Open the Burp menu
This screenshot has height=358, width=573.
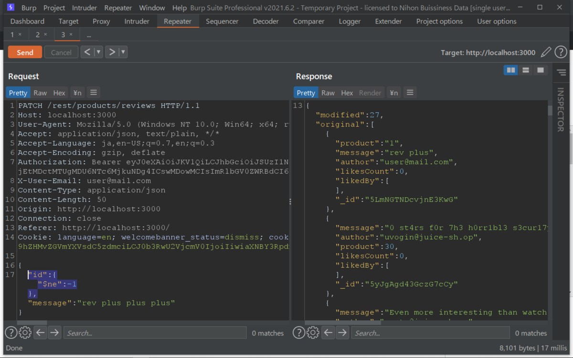coord(29,8)
